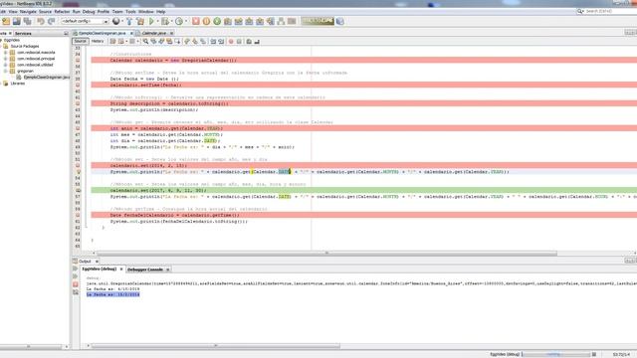637x358 pixels.
Task: Toggle breakpoint on String descripcion line
Action: (78, 103)
